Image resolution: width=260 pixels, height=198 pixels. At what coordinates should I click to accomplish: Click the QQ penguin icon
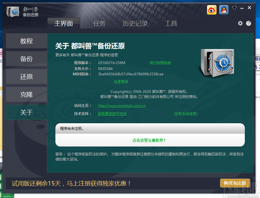point(224,10)
